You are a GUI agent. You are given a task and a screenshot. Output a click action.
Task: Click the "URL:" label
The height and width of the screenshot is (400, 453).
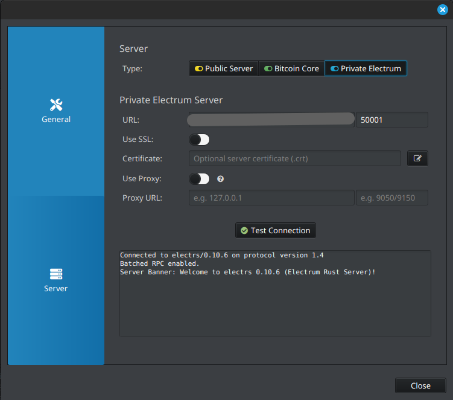tap(131, 120)
